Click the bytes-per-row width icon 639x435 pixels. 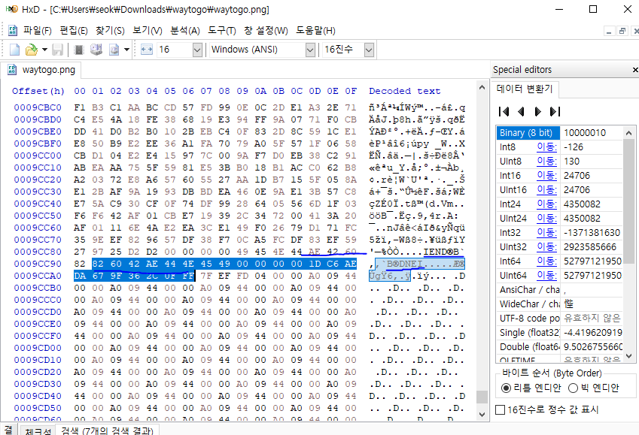pyautogui.click(x=146, y=50)
